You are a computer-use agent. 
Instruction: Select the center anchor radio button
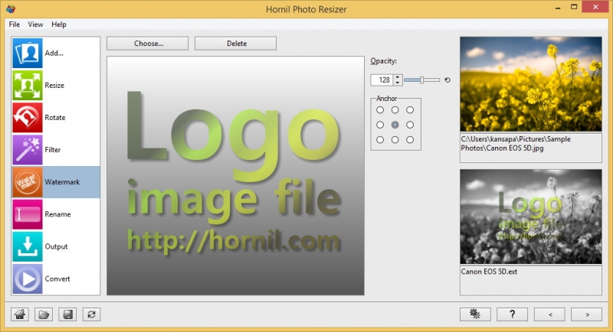pos(395,125)
